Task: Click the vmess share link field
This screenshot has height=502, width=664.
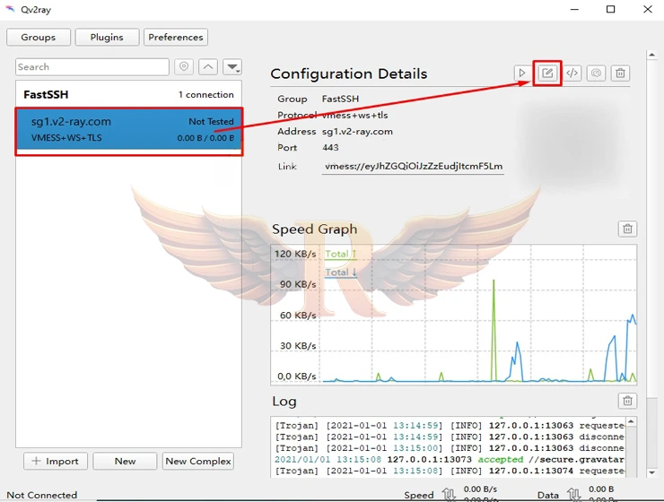Action: [413, 166]
